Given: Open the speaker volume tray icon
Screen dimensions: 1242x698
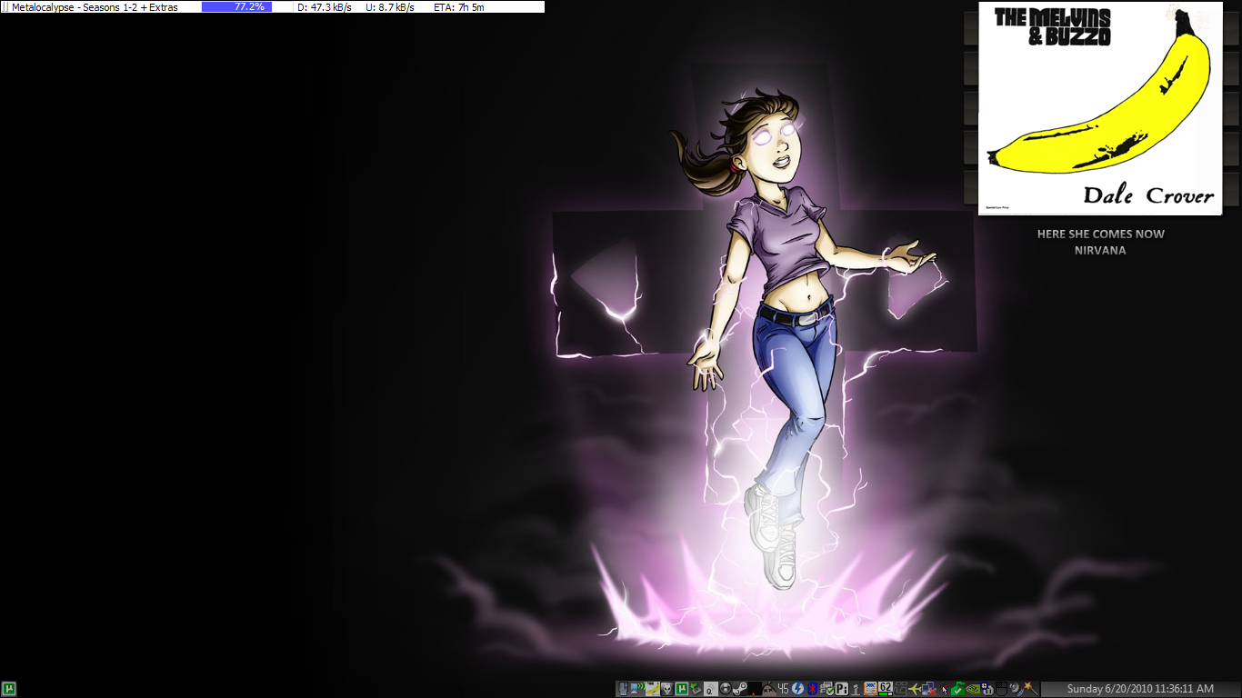Looking at the screenshot, I should tap(1015, 689).
